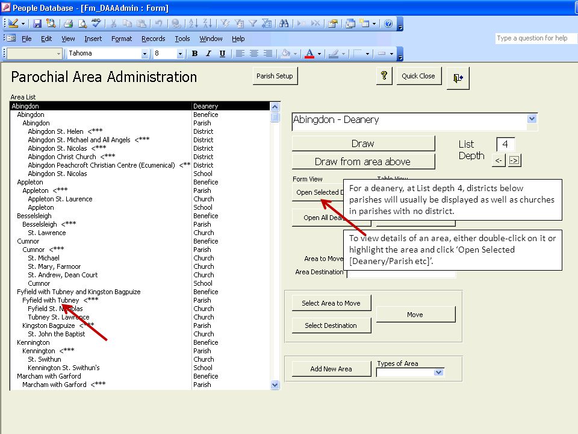Expand the Abingdon - Deanery combo box
The image size is (578, 434).
click(532, 119)
